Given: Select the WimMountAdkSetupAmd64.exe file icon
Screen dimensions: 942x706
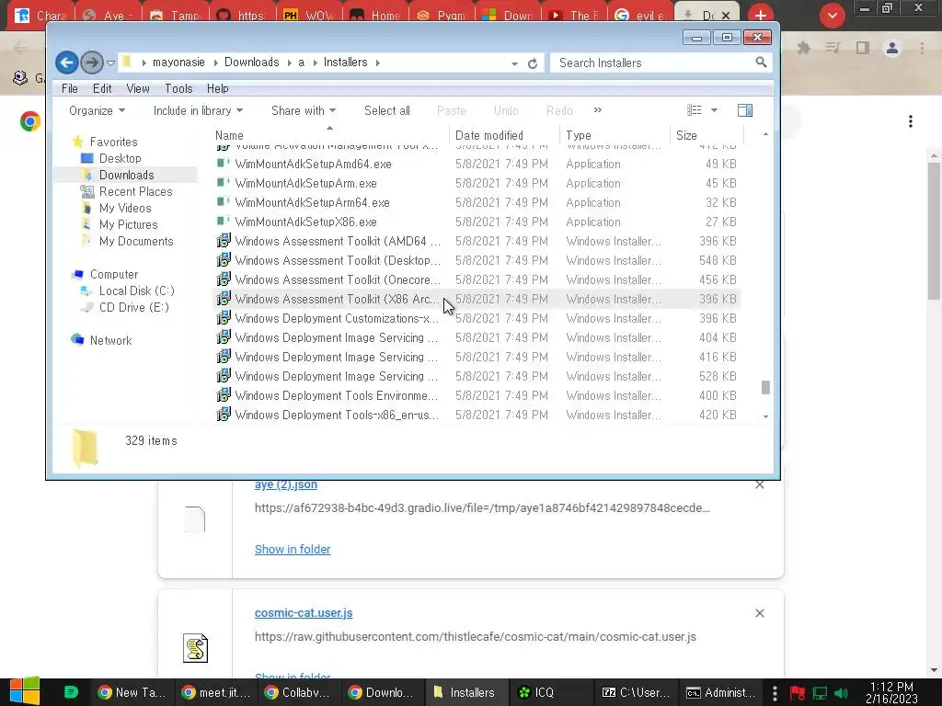Looking at the screenshot, I should pos(224,164).
